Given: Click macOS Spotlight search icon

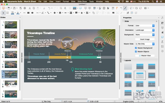Looking at the screenshot, I should [x=153, y=1].
